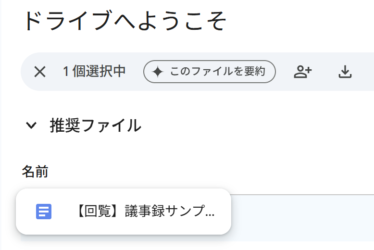Open the 【回覧】議事録サンプ... file

pyautogui.click(x=146, y=211)
